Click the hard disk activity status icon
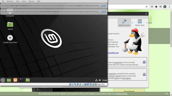This screenshot has width=172, height=96. coord(70,84)
